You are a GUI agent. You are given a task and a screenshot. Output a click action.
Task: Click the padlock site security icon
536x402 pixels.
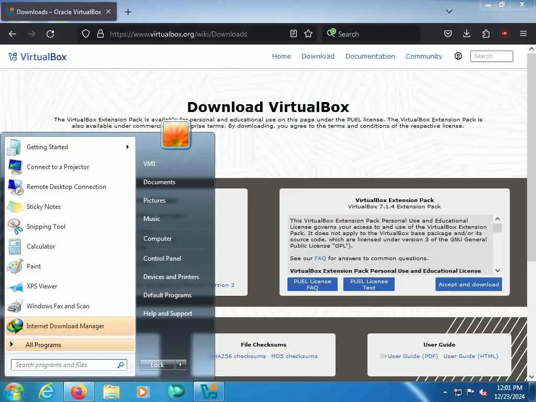100,33
